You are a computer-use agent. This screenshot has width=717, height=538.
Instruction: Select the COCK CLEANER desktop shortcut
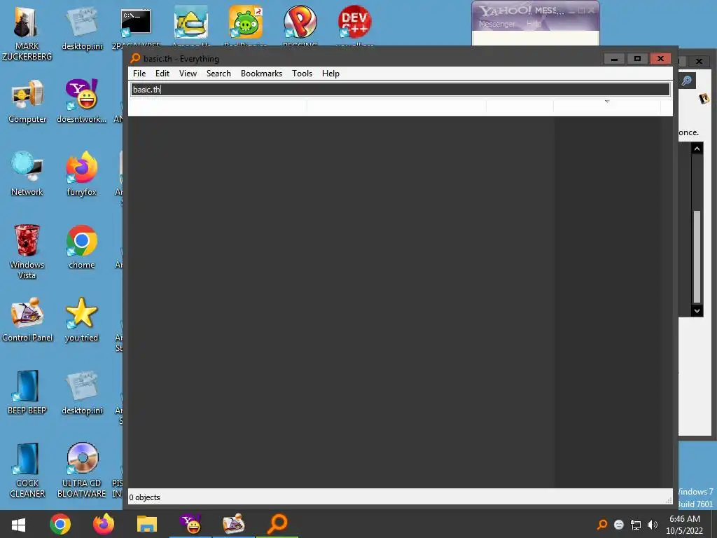27,459
